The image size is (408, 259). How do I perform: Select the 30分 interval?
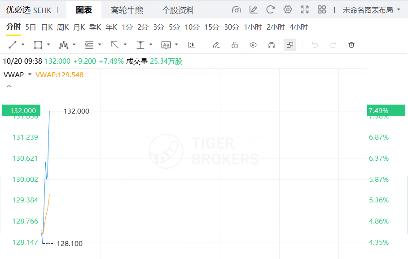click(232, 27)
